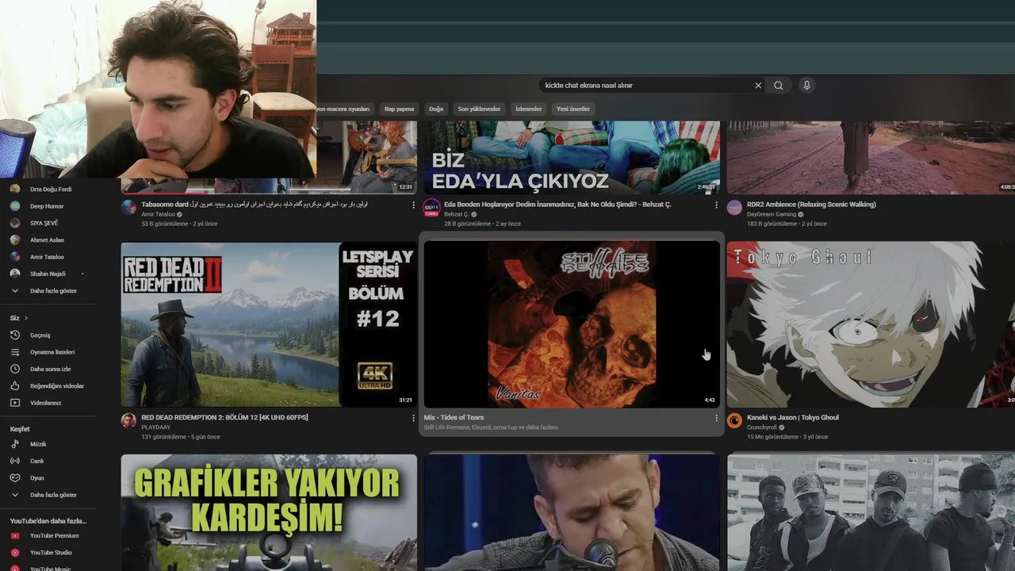Select the Doğa filter chip
1015x571 pixels.
pyautogui.click(x=436, y=109)
